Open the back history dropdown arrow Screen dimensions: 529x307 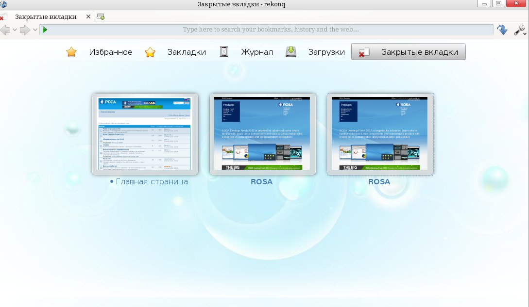pos(15,30)
